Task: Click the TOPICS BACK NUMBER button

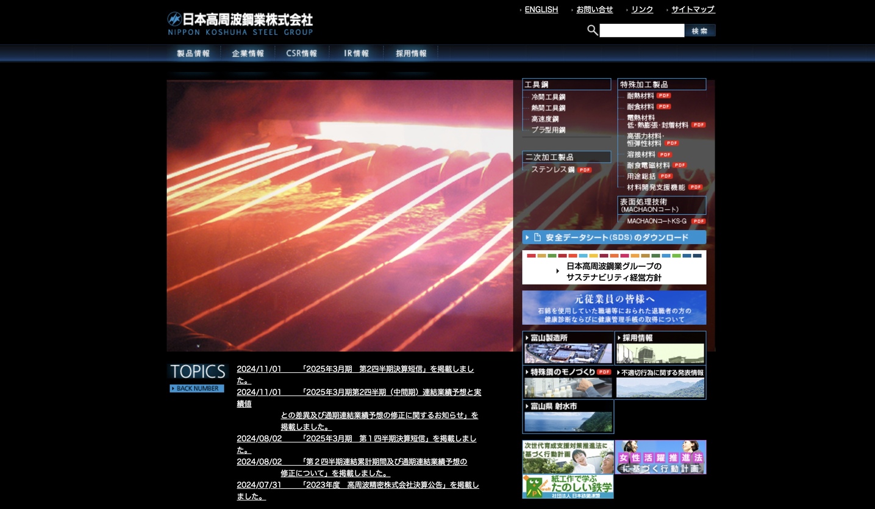Action: coord(197,388)
